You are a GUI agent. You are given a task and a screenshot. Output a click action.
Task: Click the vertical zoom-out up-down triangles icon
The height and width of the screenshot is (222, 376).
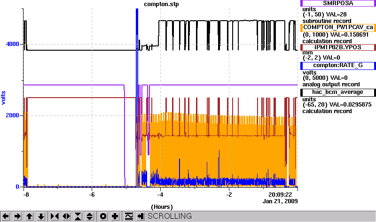[x=90, y=216]
